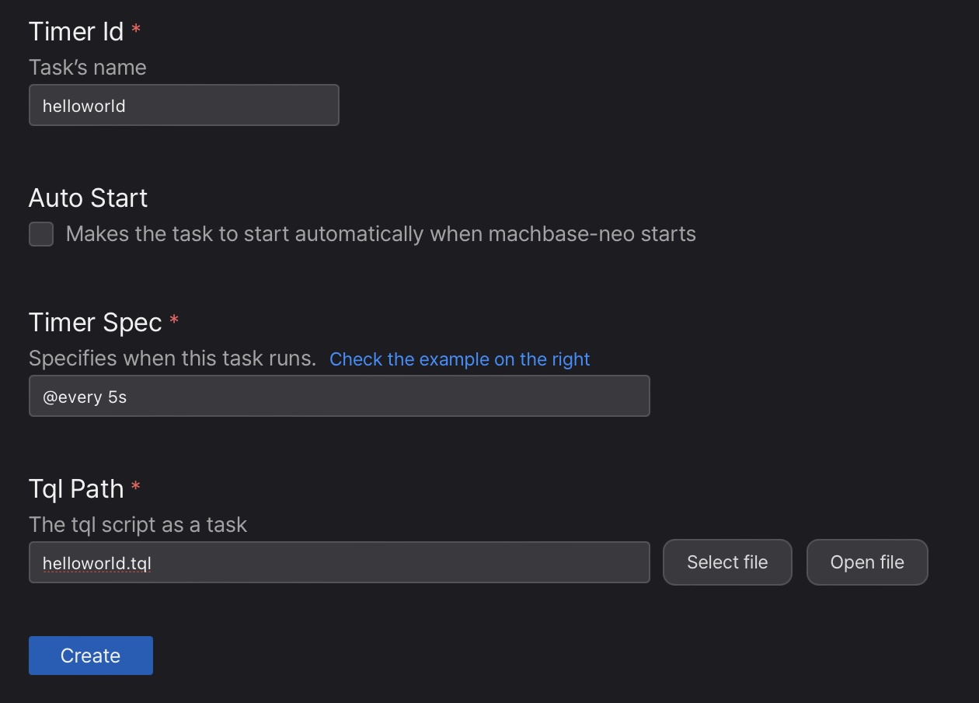Focus the Timer Id input containing helloworld
This screenshot has height=703, width=979.
pyautogui.click(x=183, y=106)
